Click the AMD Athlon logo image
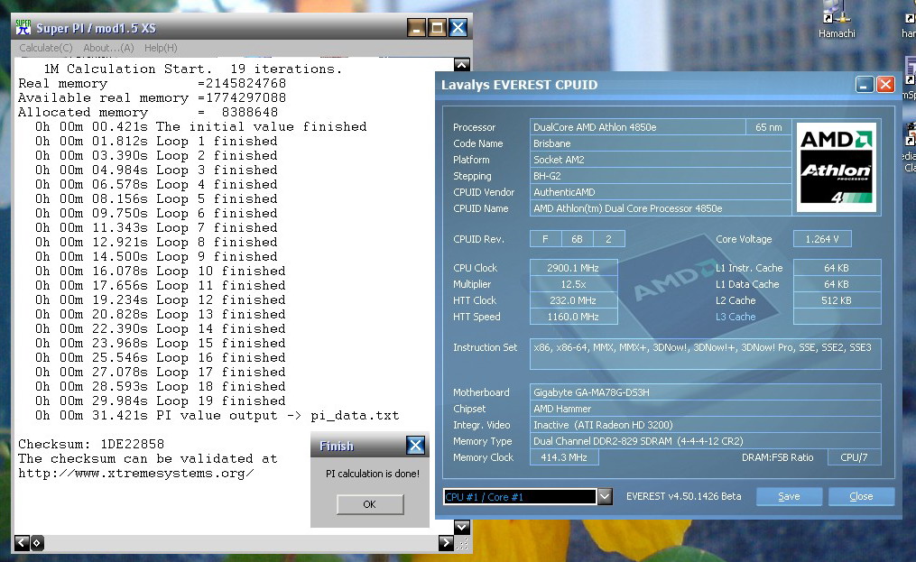The height and width of the screenshot is (562, 916). [836, 167]
